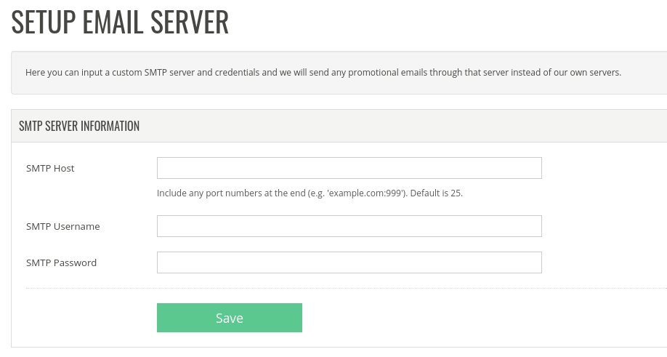Click the "custom SMTP server" phrase

[173, 73]
